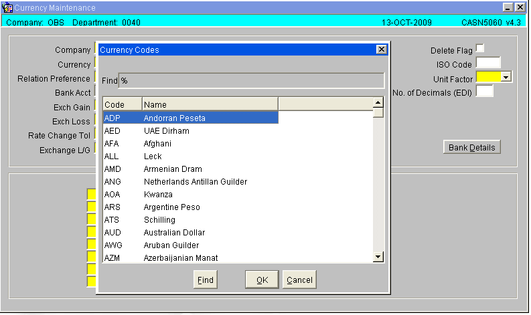Toggle the Delete Flag checkbox
The image size is (531, 315).
[x=480, y=48]
